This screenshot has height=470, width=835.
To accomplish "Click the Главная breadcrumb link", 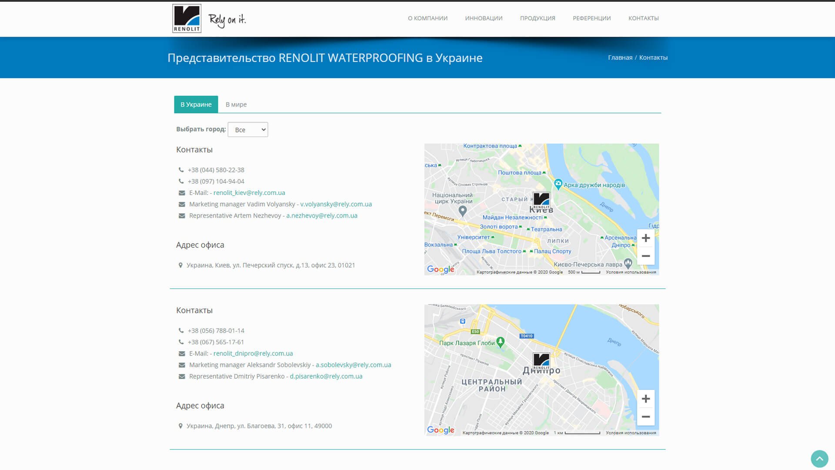I will click(620, 57).
